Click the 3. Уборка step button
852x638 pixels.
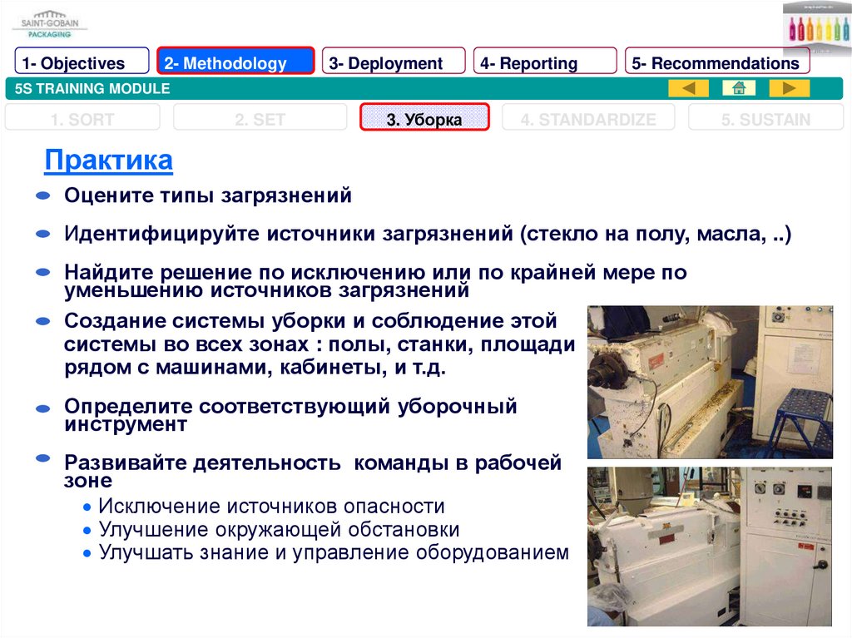[x=424, y=120]
